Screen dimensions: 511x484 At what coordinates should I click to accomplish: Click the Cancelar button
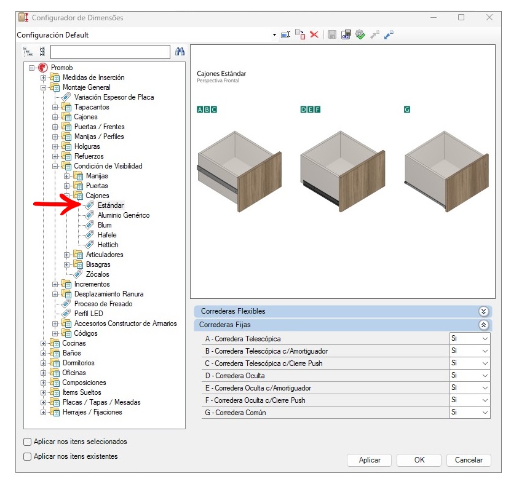(x=469, y=460)
